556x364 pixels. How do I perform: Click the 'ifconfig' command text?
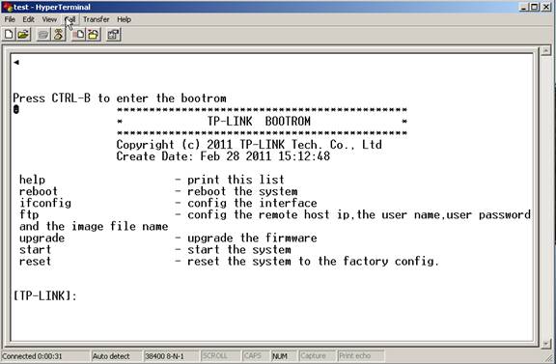[45, 204]
